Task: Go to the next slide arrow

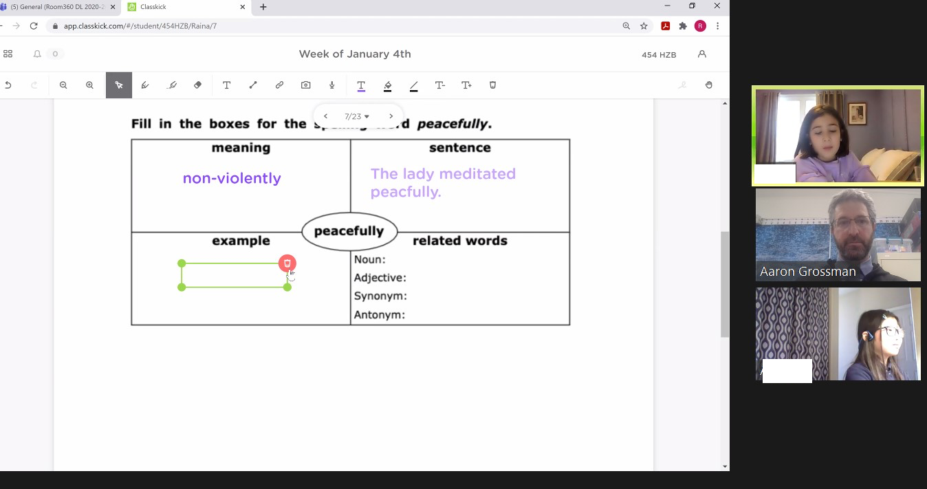Action: 391,116
